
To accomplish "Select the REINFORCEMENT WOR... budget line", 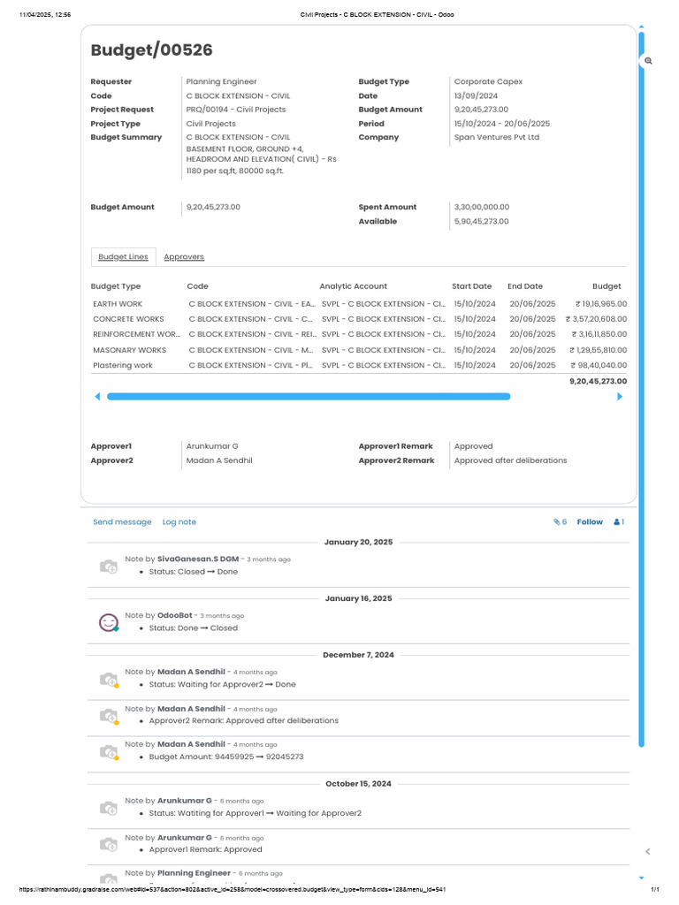I will click(359, 334).
